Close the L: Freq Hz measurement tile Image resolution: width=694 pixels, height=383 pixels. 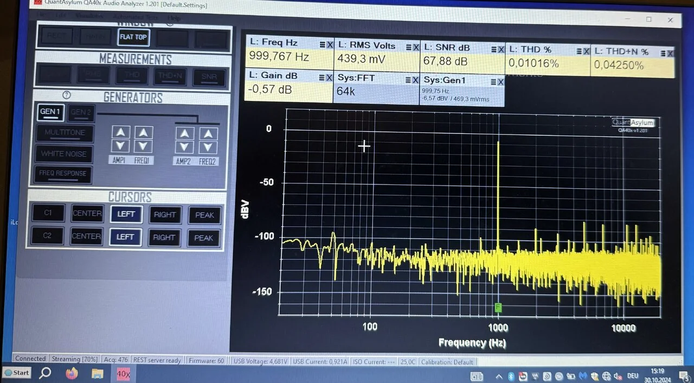(x=330, y=45)
